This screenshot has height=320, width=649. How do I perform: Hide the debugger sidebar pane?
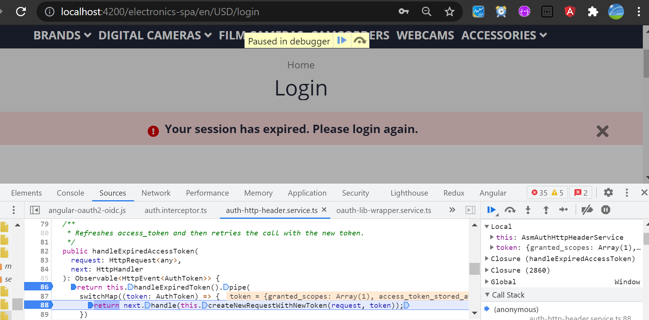470,210
